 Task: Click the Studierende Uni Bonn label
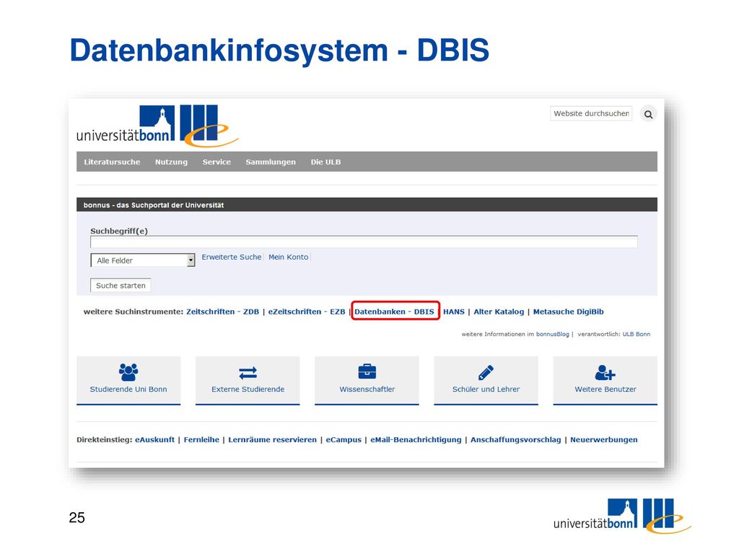click(x=128, y=390)
